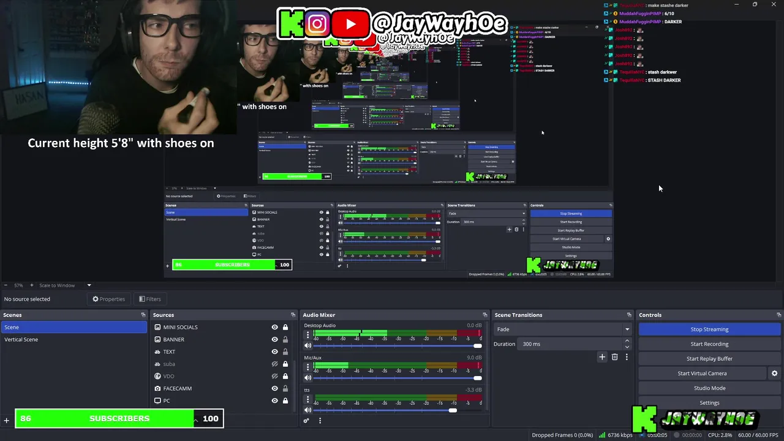
Task: Enable Studio Mode
Action: pos(709,388)
